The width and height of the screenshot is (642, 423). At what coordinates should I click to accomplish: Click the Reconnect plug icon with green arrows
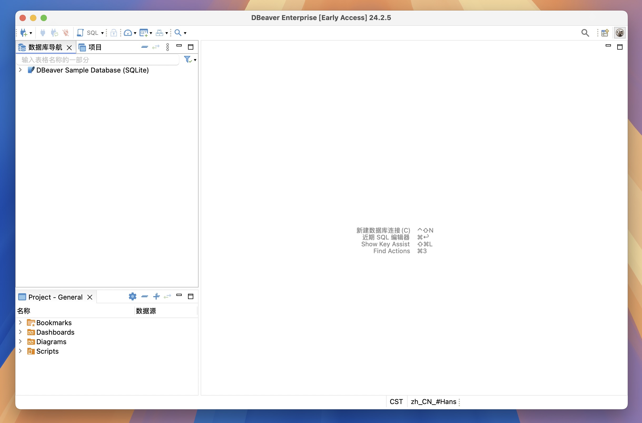(x=55, y=33)
